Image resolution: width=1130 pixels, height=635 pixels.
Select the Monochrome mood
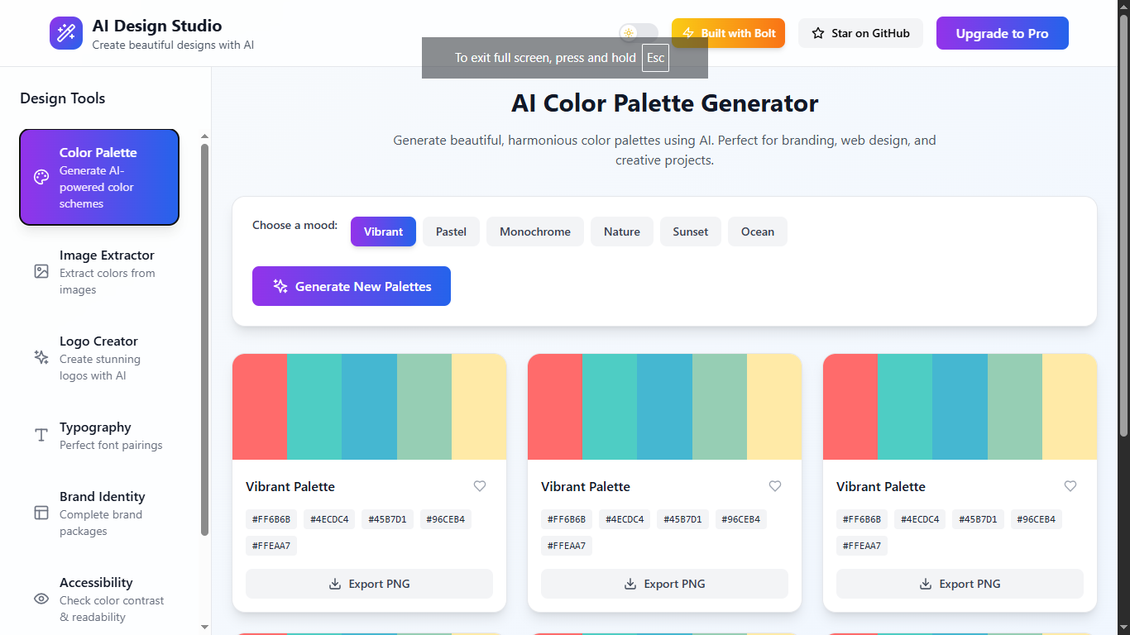(x=534, y=232)
